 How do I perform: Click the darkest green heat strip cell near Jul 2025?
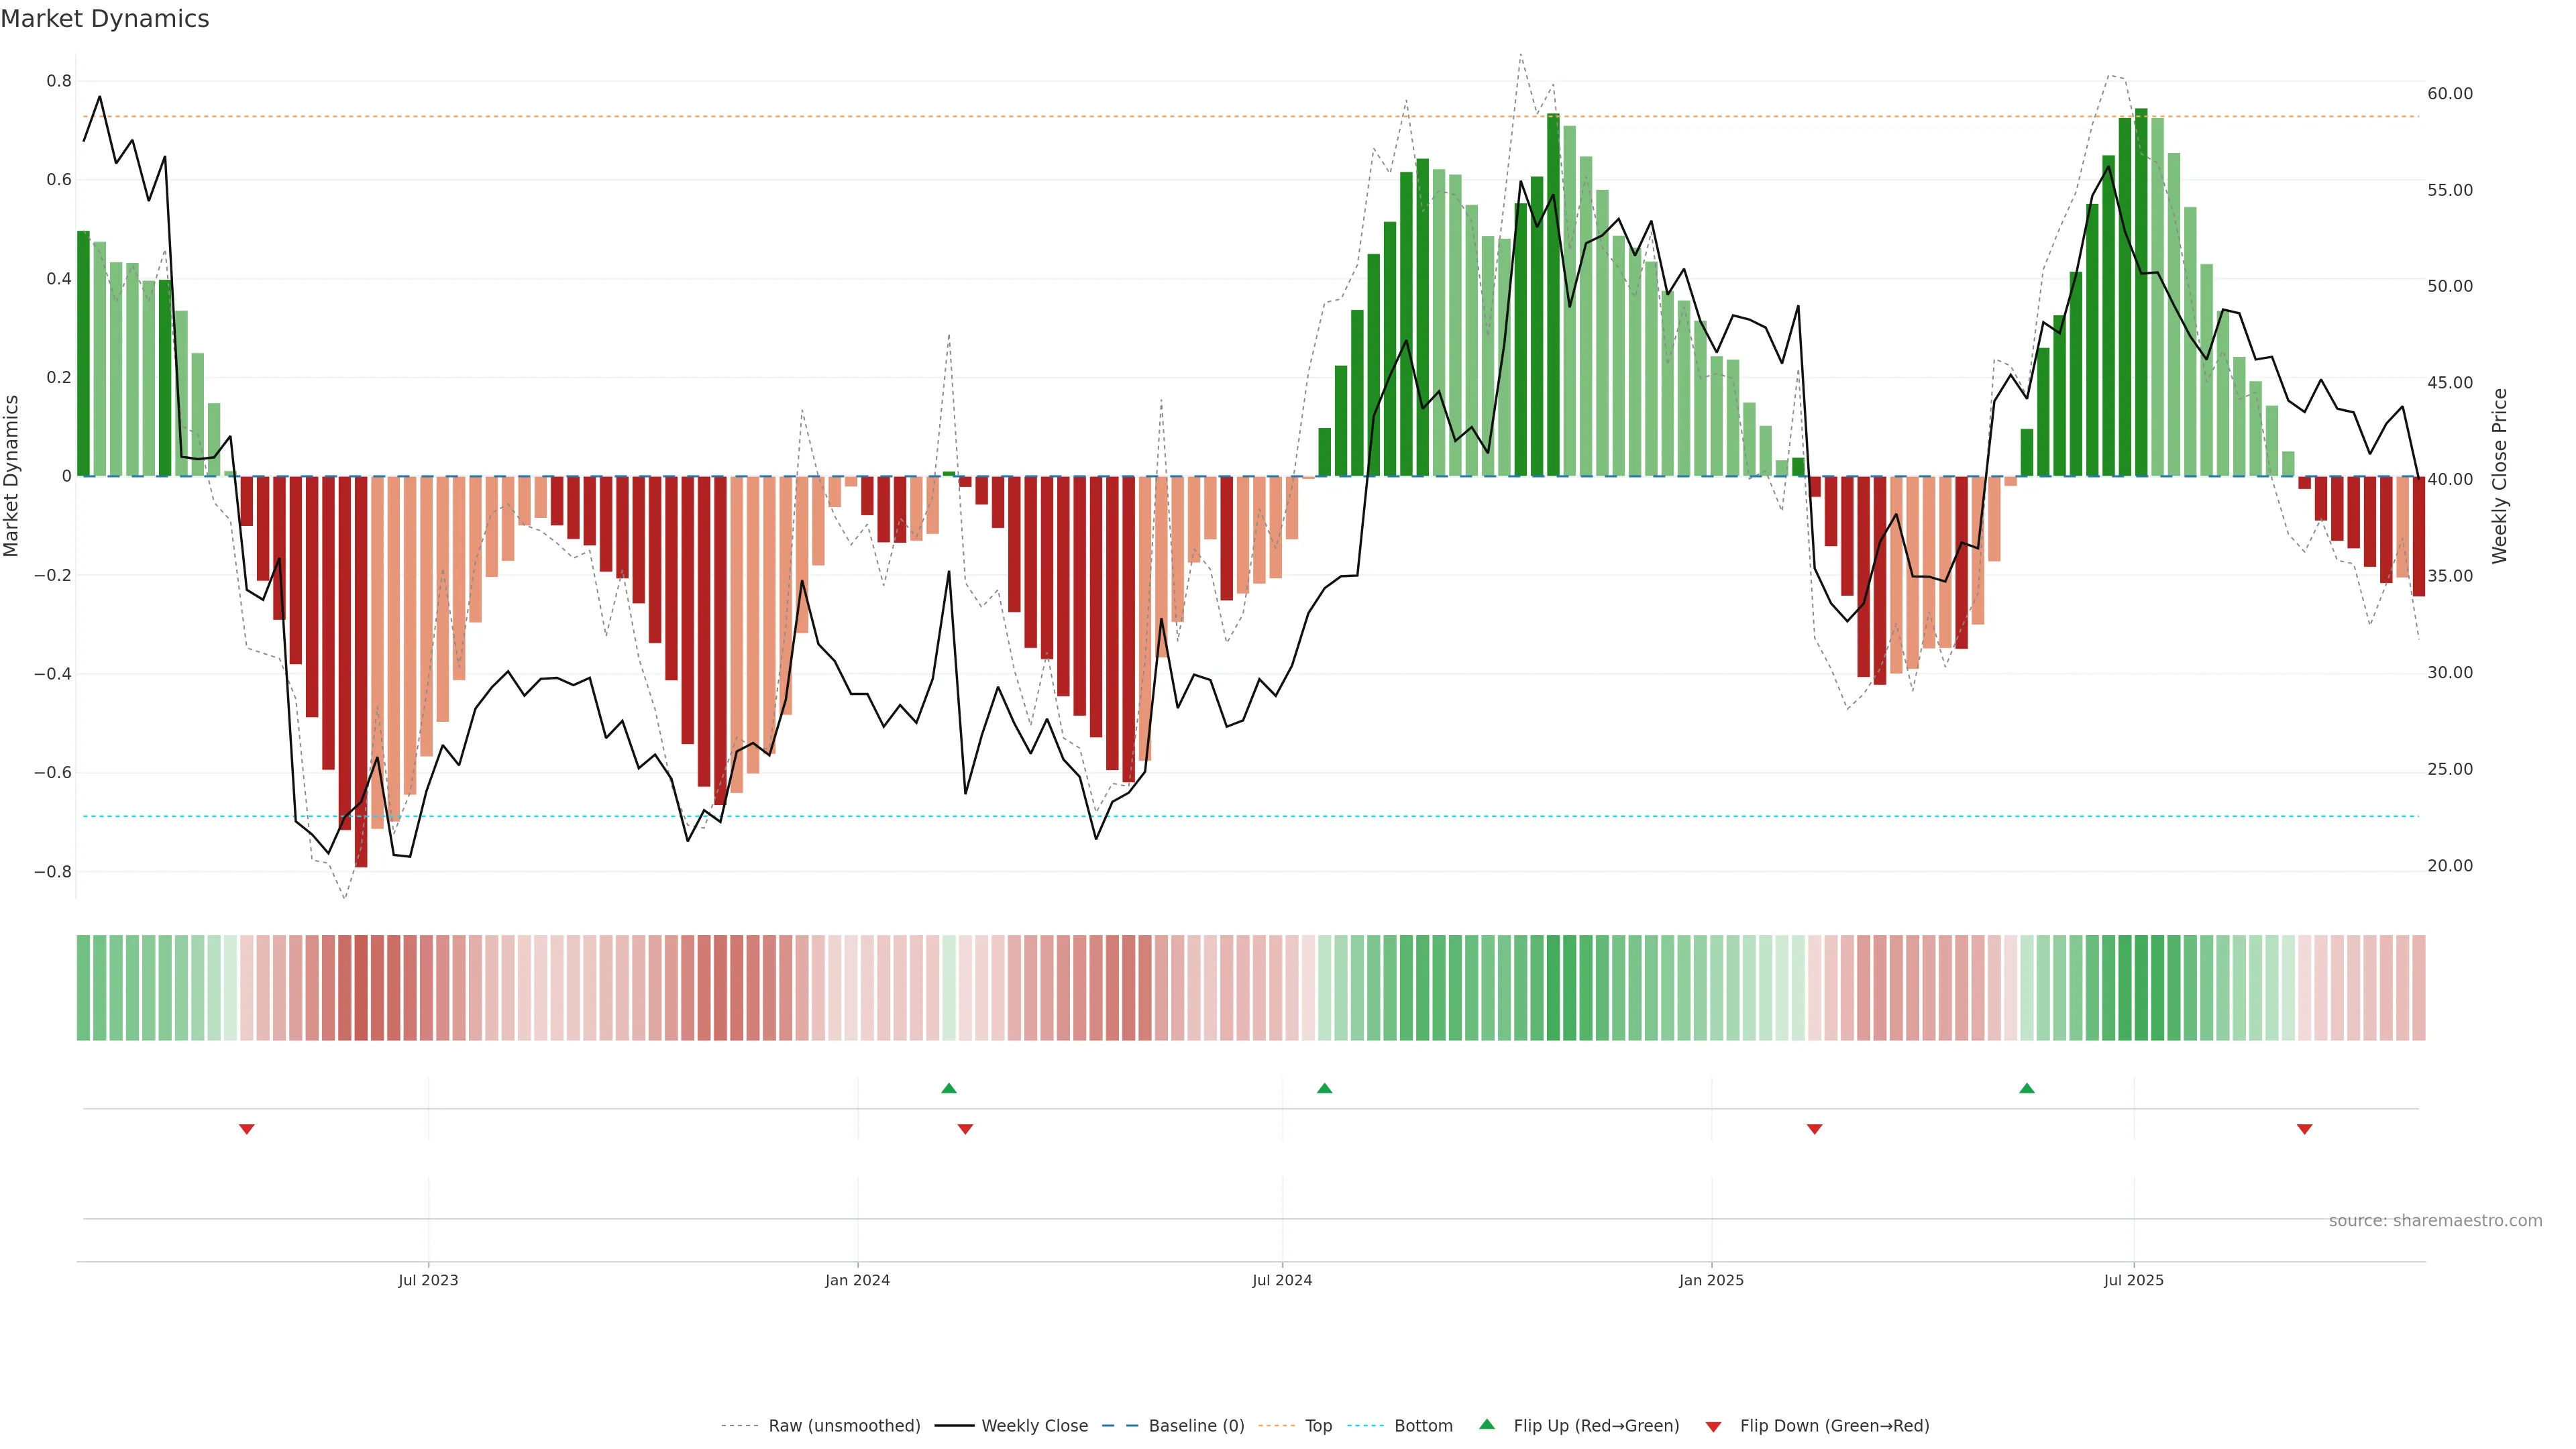tap(2141, 987)
